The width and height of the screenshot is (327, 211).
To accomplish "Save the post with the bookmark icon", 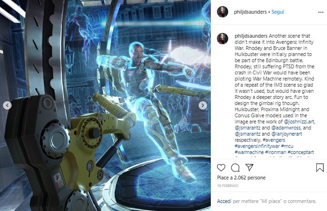I will [319, 168].
